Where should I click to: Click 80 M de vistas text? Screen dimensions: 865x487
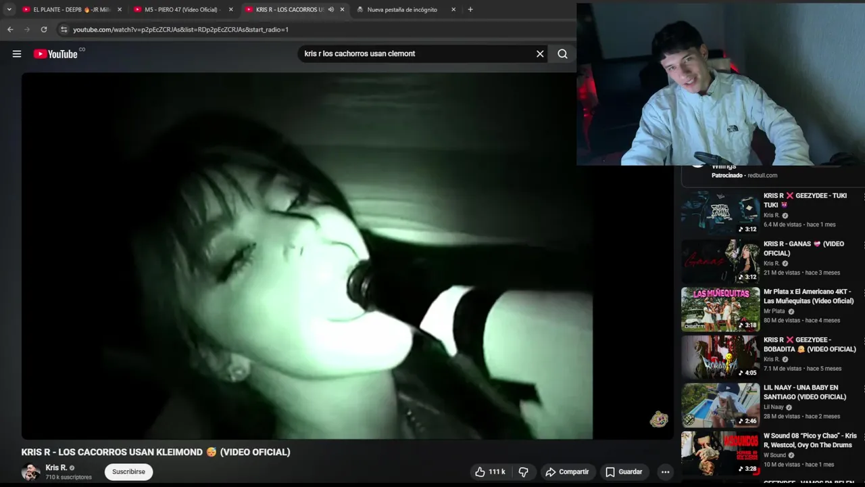(782, 321)
